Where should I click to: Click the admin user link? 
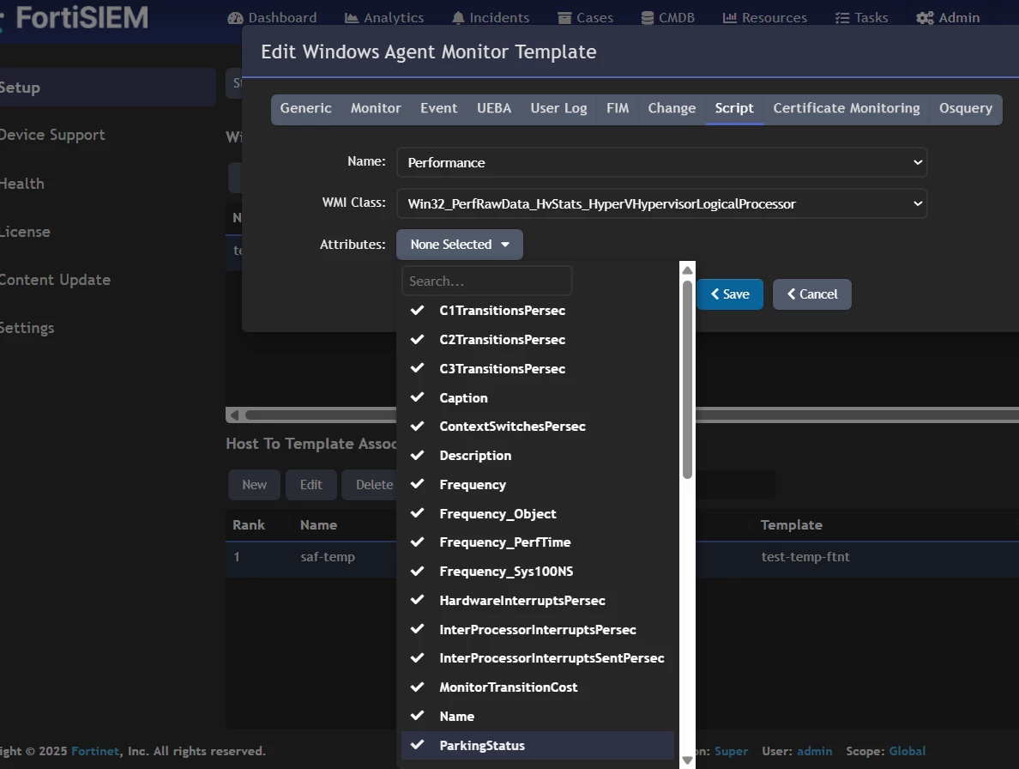point(814,751)
